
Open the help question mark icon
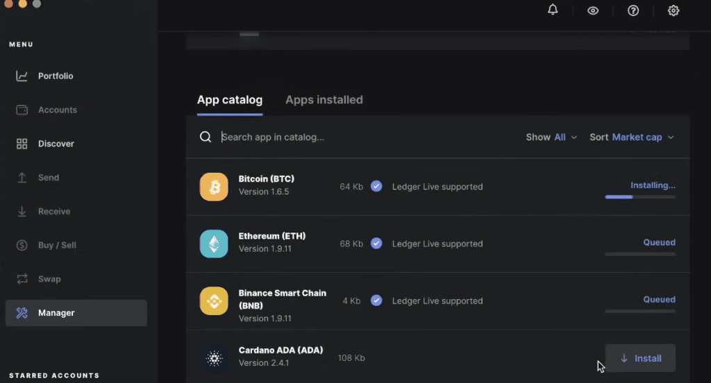[x=633, y=10]
